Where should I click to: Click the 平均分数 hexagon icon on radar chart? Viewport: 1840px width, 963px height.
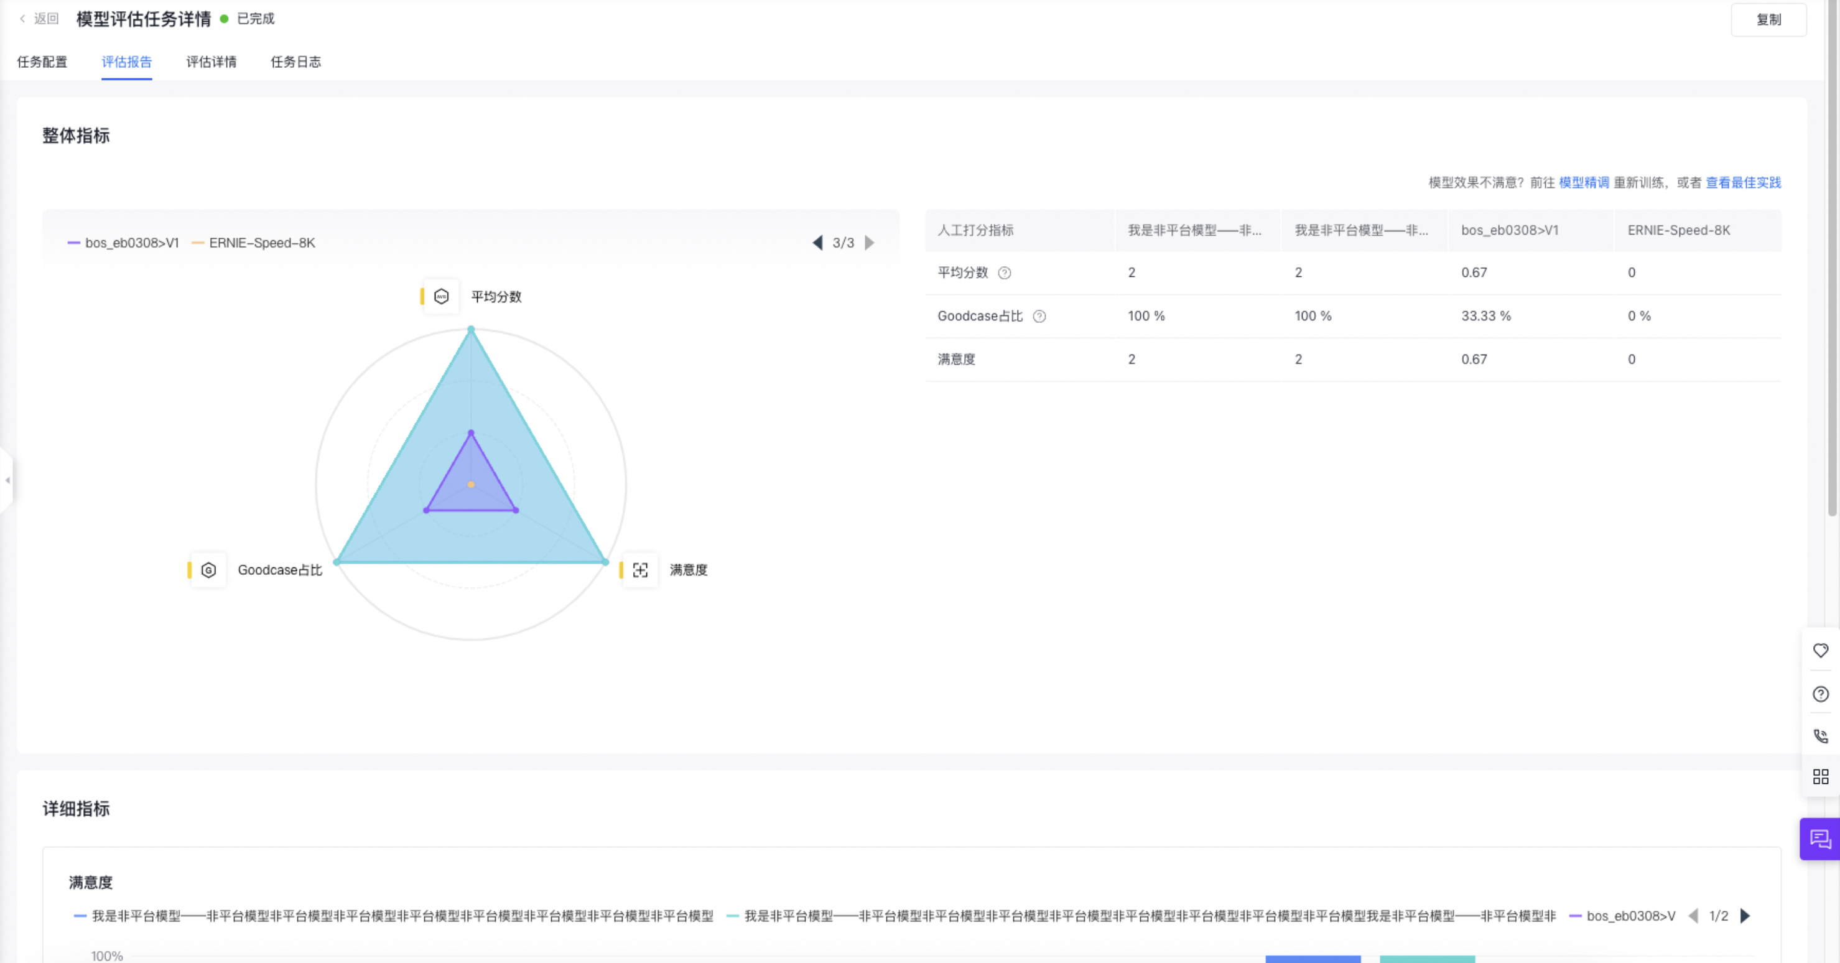pos(442,297)
